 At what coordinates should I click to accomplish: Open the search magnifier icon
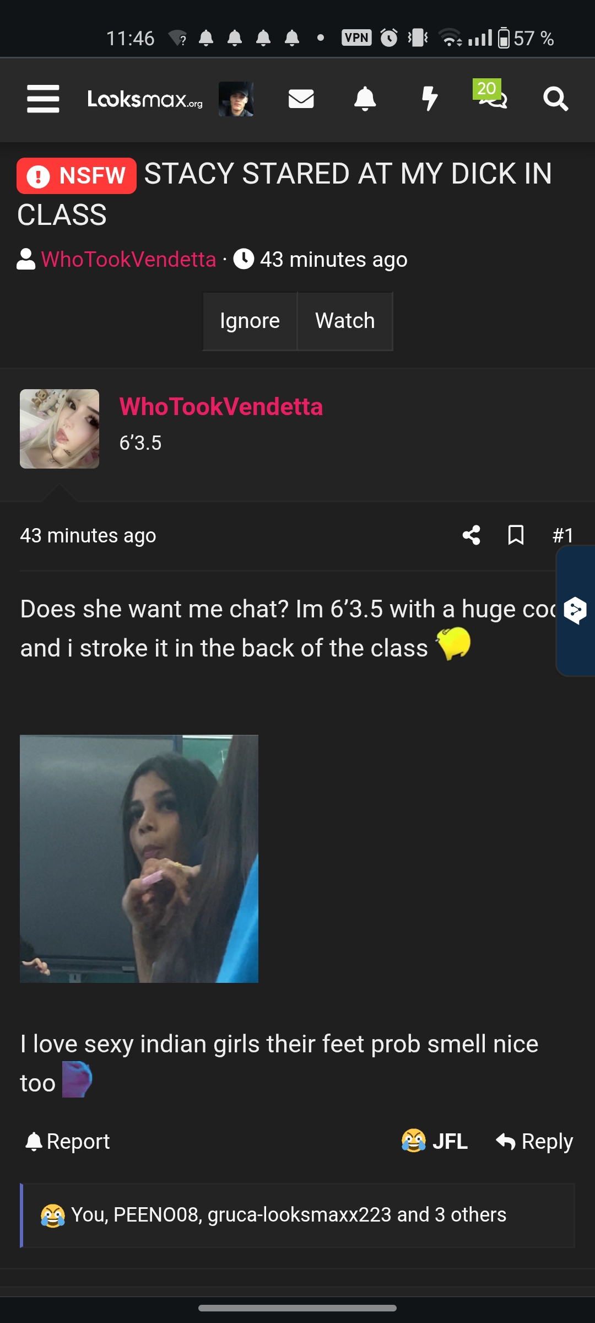coord(555,99)
